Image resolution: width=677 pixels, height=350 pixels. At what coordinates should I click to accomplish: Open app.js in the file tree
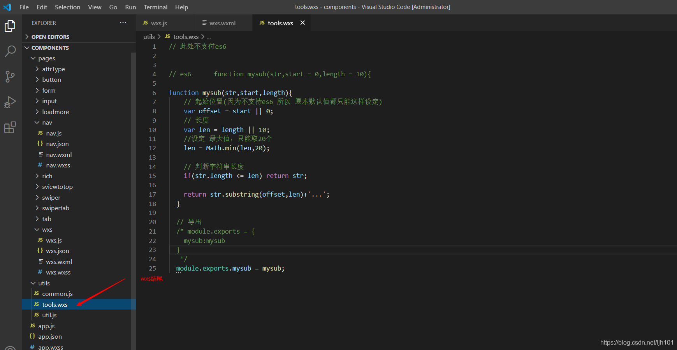[79, 326]
